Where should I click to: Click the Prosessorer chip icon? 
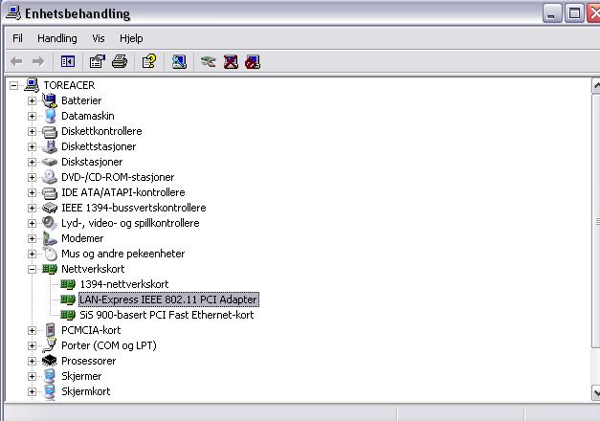pyautogui.click(x=50, y=361)
